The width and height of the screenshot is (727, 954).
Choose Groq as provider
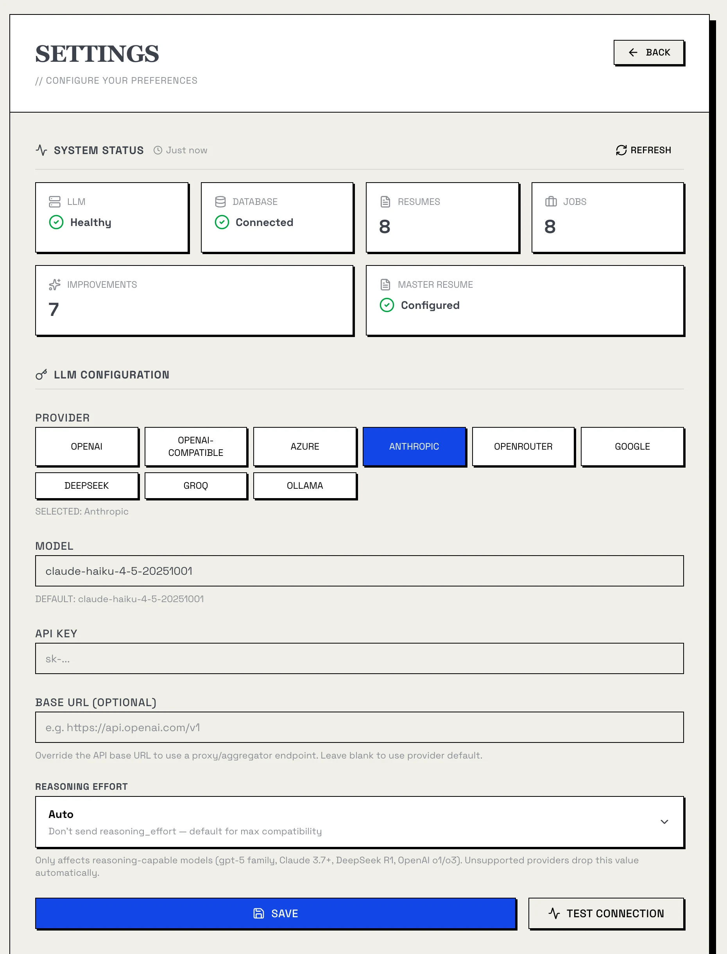point(195,486)
